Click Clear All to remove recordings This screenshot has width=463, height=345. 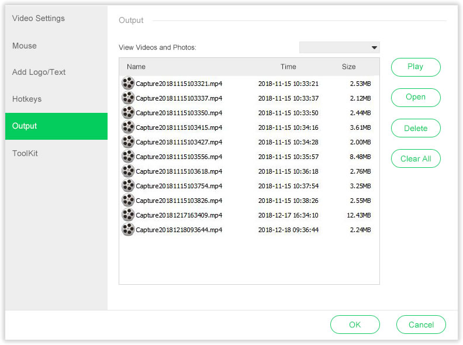[x=416, y=158]
